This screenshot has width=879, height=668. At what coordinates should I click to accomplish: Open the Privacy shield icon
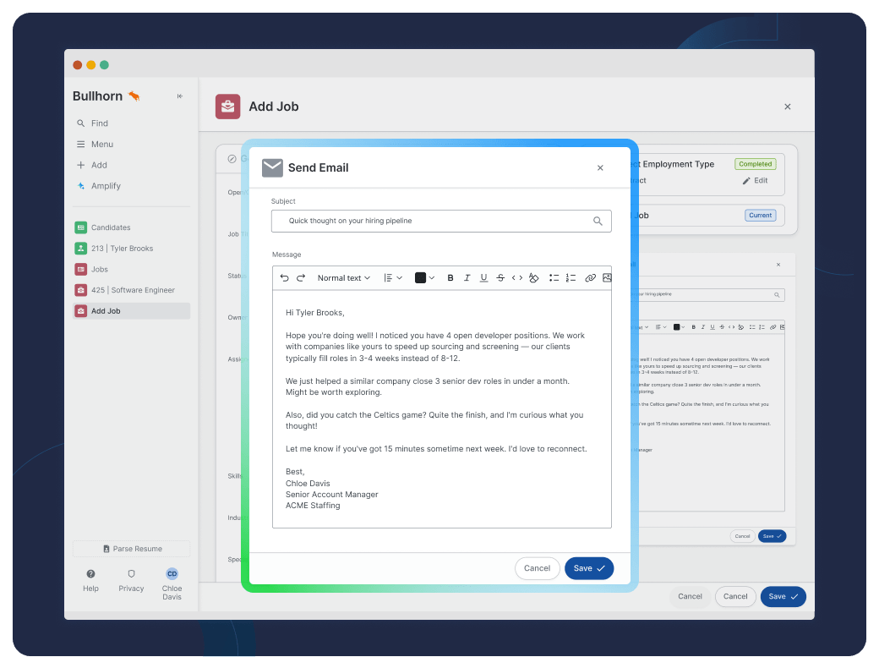pos(131,574)
